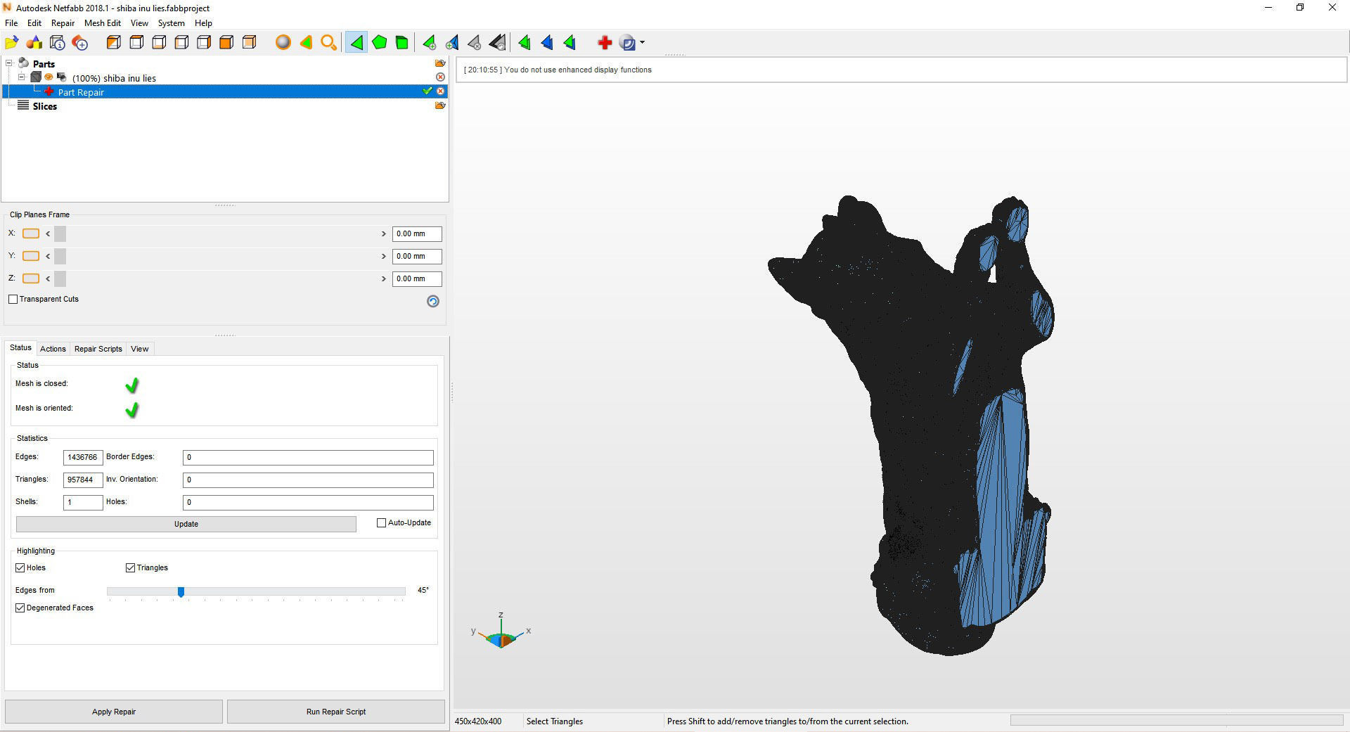Click the Y clip plane right arrow
This screenshot has height=732, width=1350.
(x=384, y=256)
